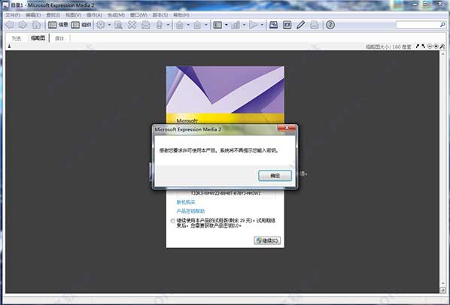The image size is (450, 305).
Task: Select the continue trial version radio button
Action: tap(173, 221)
